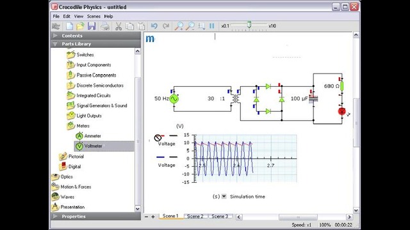Paste using the clipboard toolbar icon

[141, 26]
